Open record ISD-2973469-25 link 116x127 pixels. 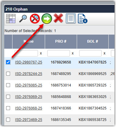click(29, 120)
